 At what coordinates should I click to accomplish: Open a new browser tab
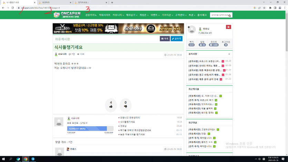click(x=112, y=2)
